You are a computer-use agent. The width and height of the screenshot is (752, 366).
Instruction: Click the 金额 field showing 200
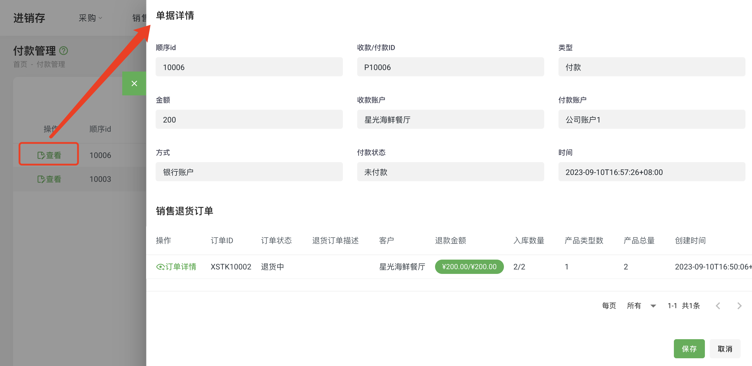tap(249, 119)
